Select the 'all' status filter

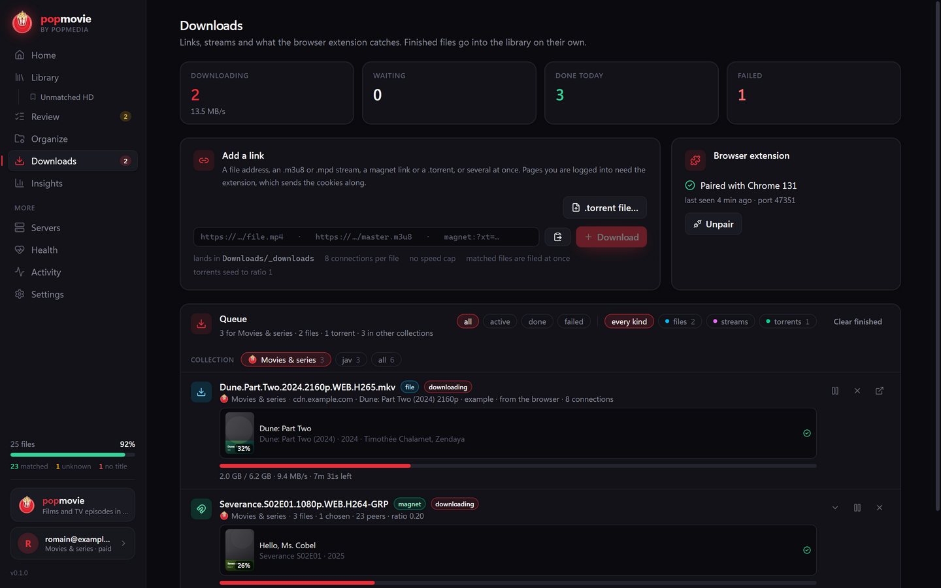pos(468,321)
